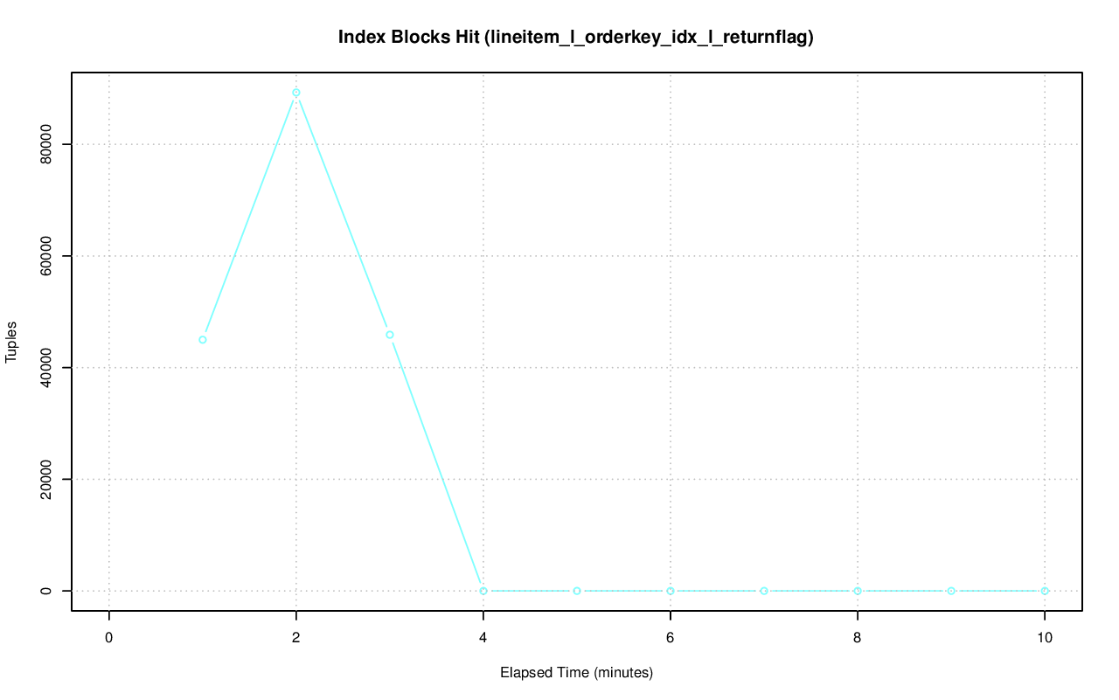Image resolution: width=1119 pixels, height=700 pixels.
Task: Select the last data point at 10 minutes
Action: pos(1045,591)
